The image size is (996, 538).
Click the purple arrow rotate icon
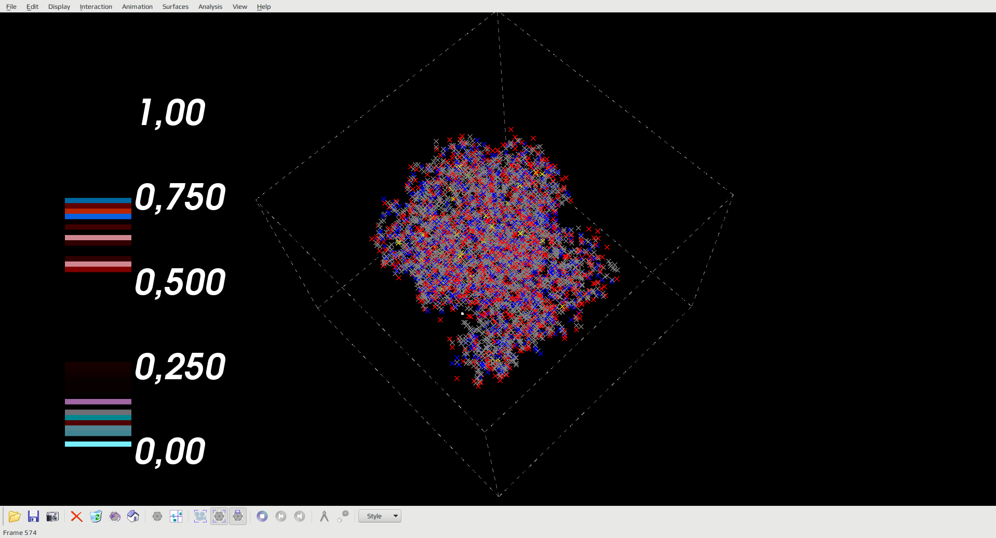point(115,516)
